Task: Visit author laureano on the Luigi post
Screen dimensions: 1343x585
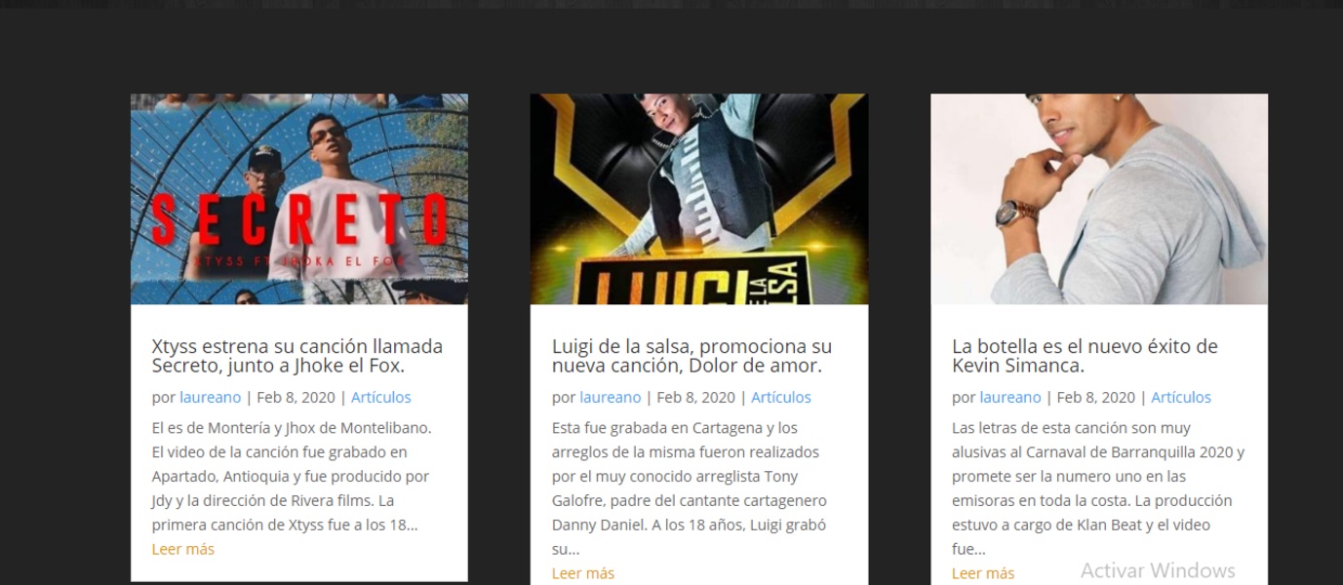Action: click(x=611, y=397)
